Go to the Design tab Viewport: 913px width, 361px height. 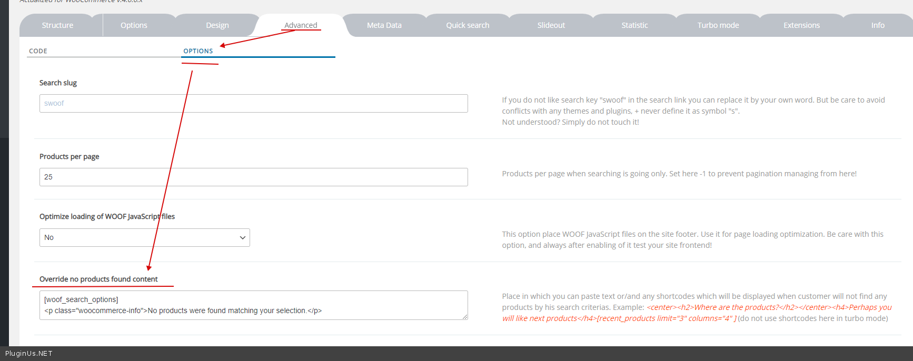click(217, 25)
